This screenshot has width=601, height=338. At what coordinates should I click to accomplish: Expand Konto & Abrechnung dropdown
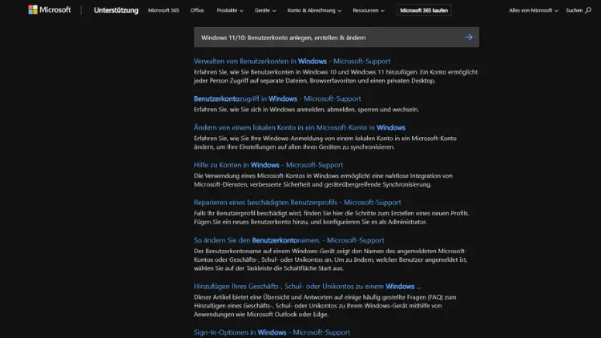[314, 10]
